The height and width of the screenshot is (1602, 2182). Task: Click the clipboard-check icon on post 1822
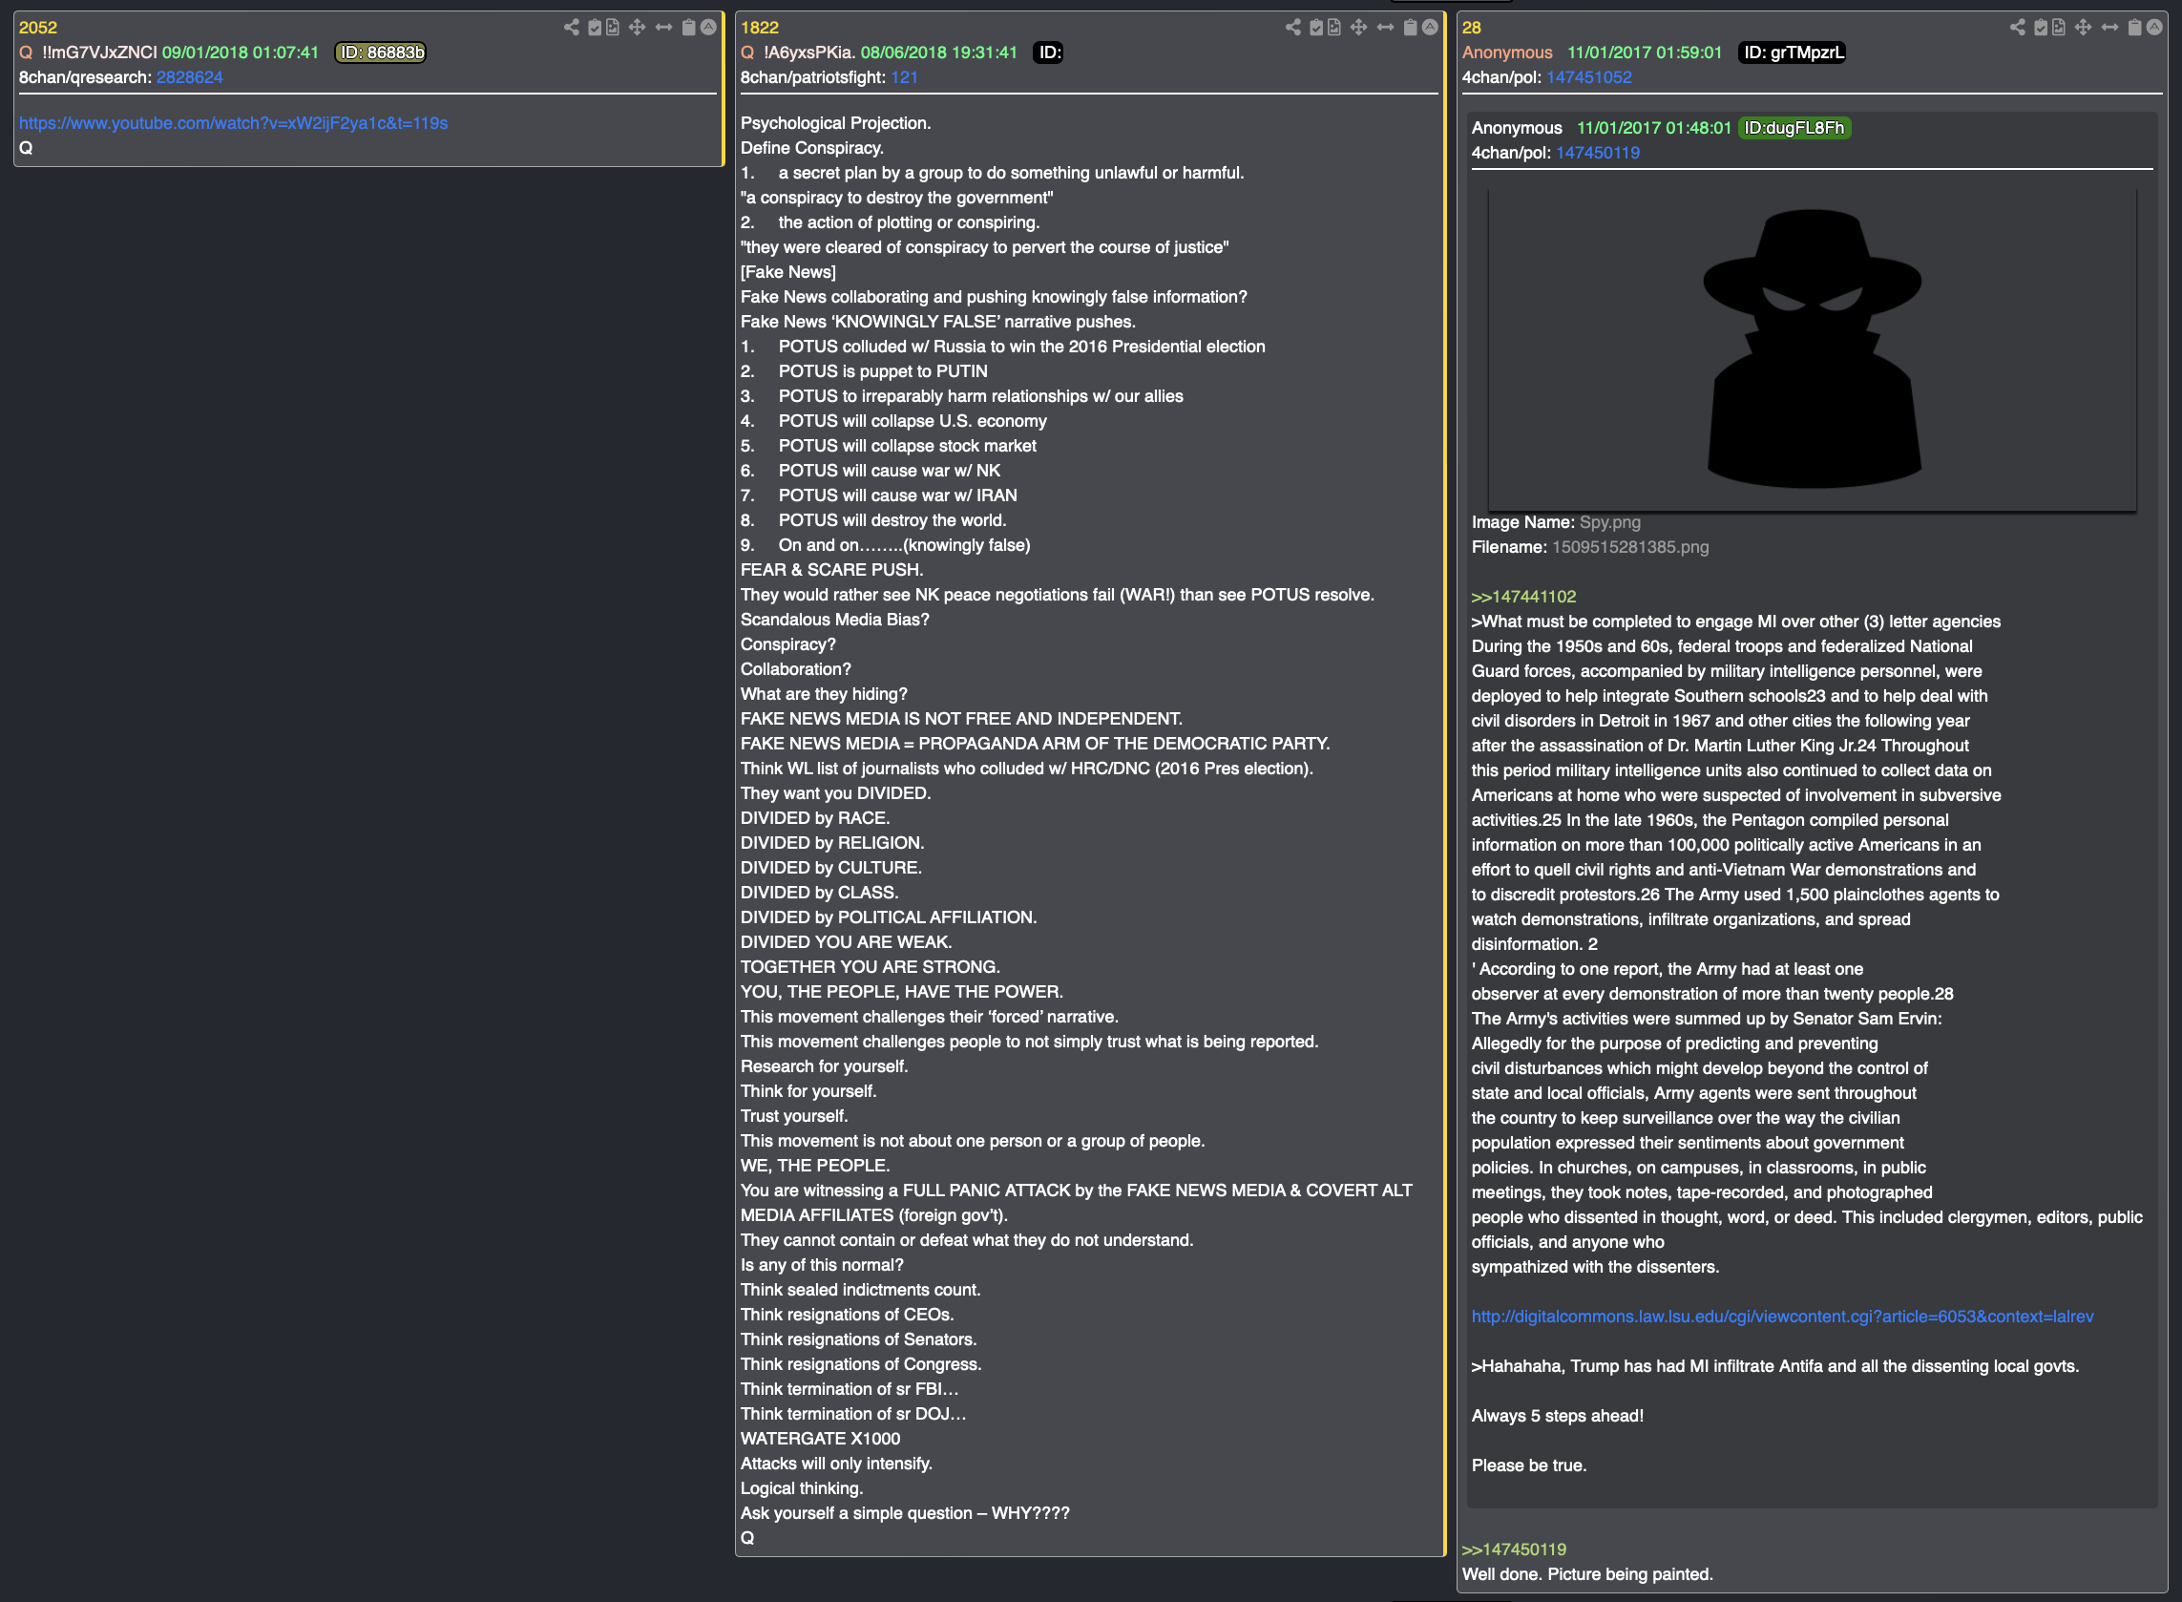click(1316, 27)
